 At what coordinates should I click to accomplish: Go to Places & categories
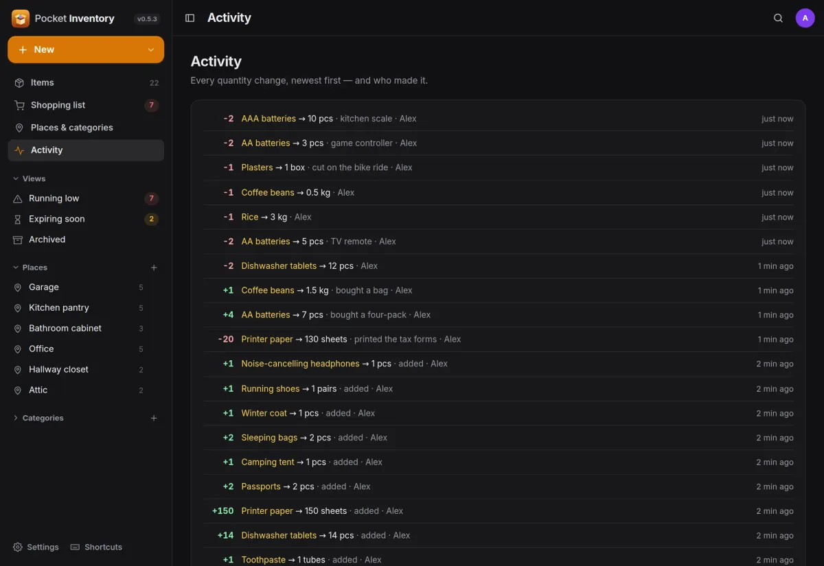pyautogui.click(x=86, y=128)
